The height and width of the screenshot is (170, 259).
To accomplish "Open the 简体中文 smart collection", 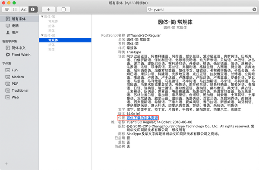I will (19, 48).
